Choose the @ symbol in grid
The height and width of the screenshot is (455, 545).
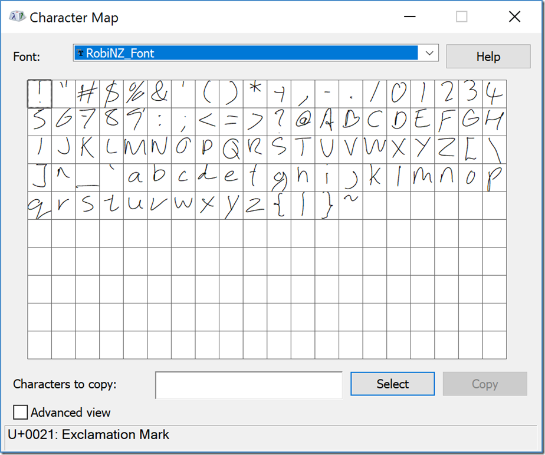click(303, 121)
